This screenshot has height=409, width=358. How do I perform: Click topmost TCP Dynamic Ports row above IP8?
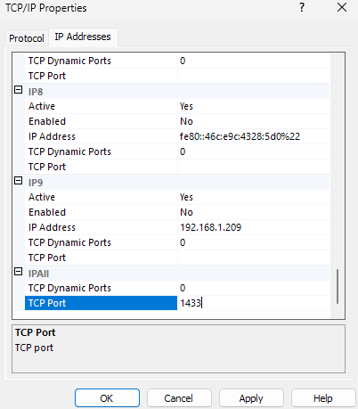click(177, 61)
